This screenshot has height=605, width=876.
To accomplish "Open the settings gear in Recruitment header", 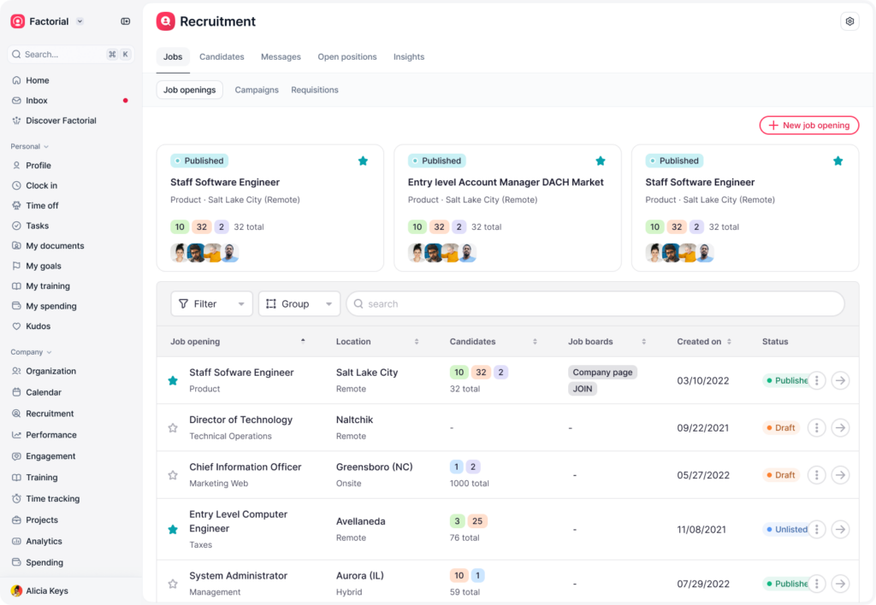I will 849,21.
